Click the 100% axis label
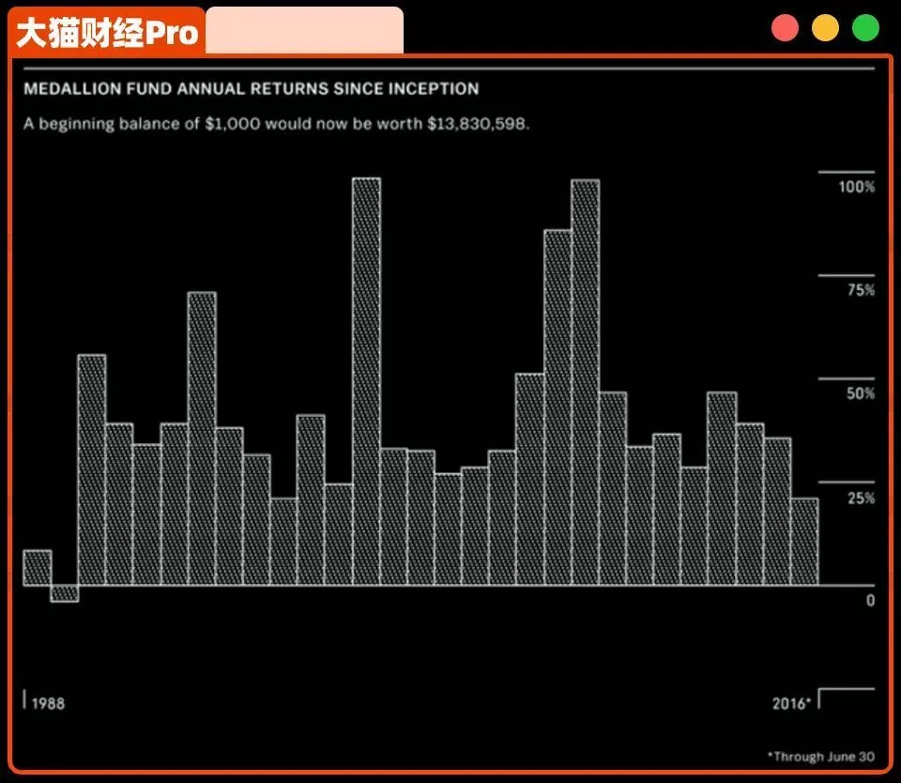901x783 pixels. pyautogui.click(x=856, y=187)
